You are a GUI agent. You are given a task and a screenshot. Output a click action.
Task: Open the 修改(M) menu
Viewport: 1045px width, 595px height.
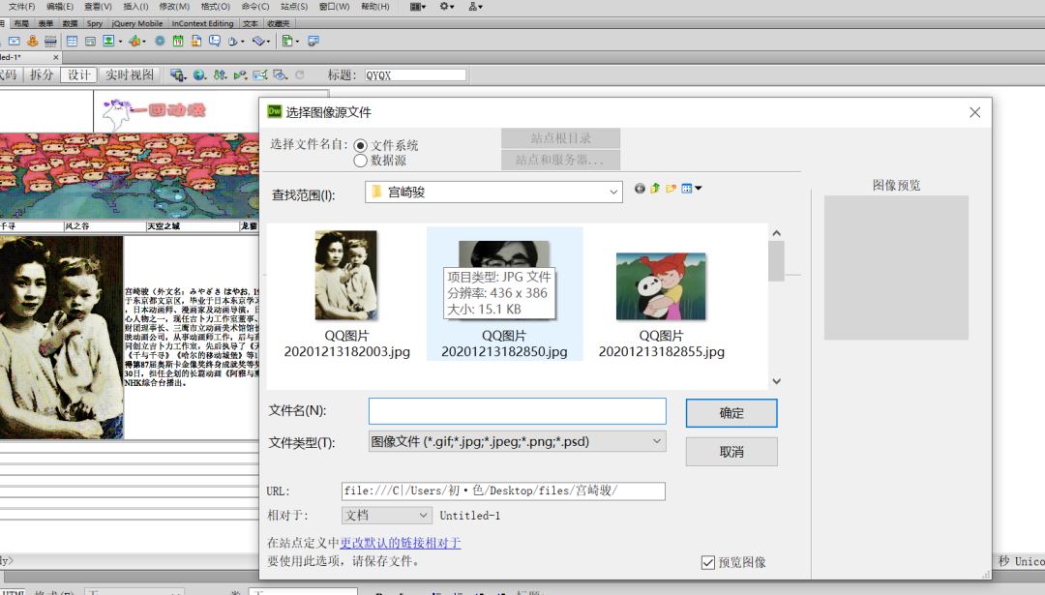174,7
